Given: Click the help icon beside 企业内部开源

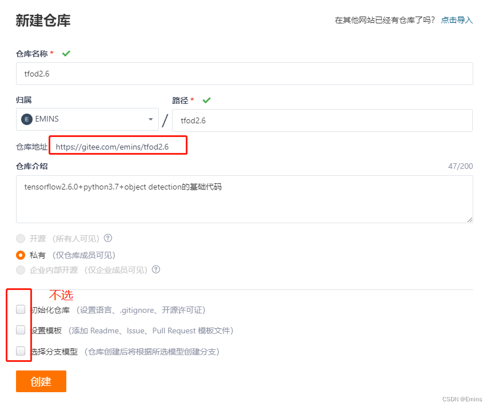Looking at the screenshot, I should [156, 269].
